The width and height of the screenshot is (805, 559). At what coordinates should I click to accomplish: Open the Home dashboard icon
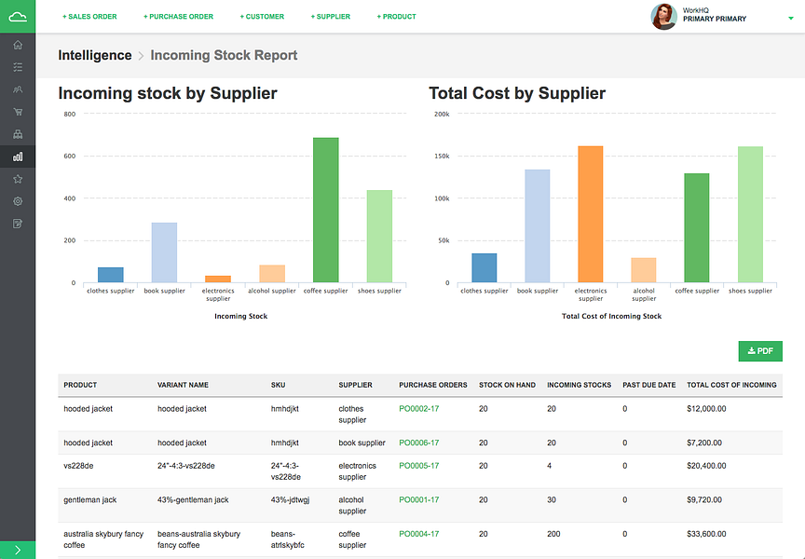tap(18, 45)
